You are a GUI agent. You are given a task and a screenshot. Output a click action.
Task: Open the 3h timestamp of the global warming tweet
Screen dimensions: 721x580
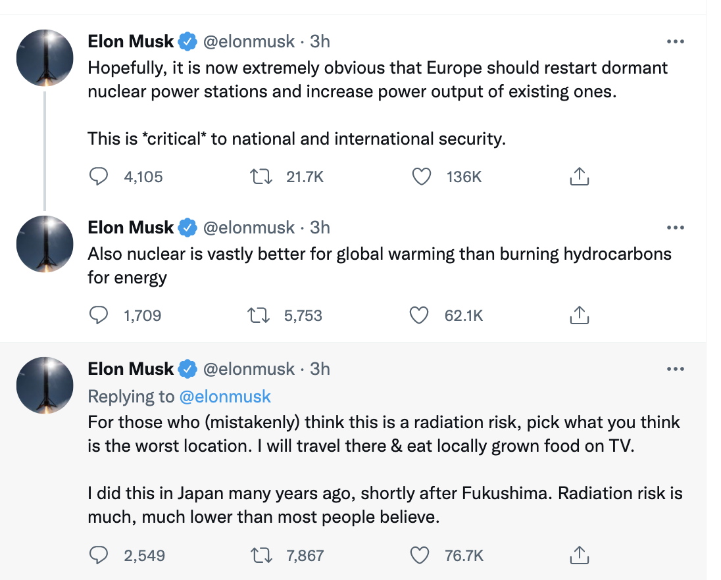[x=320, y=228]
